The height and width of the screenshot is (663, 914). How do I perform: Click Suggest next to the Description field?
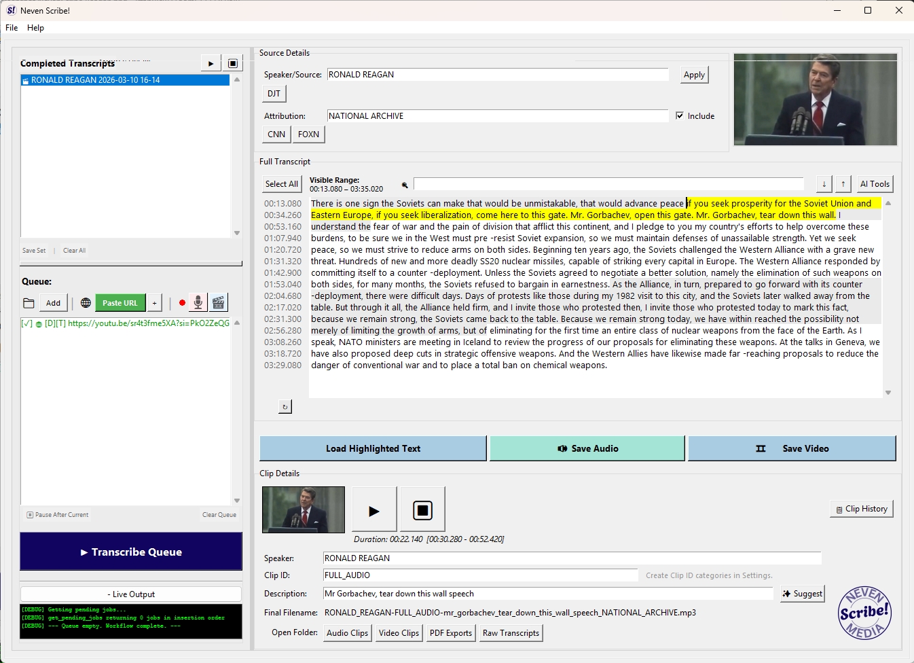(x=802, y=594)
